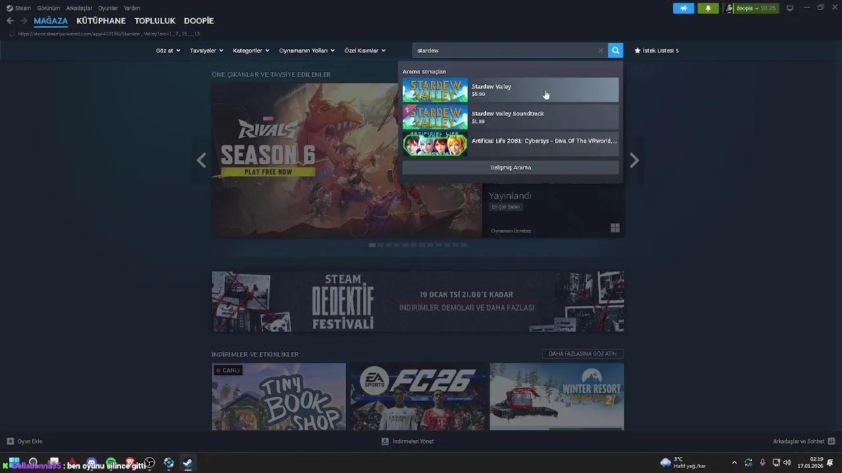The width and height of the screenshot is (842, 473).
Task: Go forward using the right arrow navigation icon
Action: point(24,20)
